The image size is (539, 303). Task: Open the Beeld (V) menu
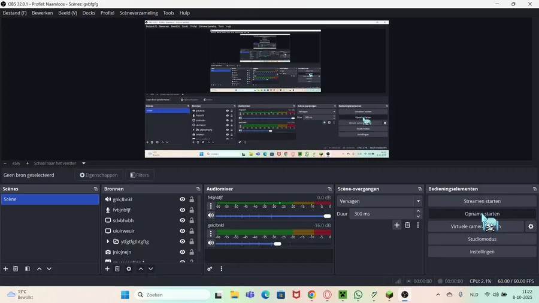68,13
